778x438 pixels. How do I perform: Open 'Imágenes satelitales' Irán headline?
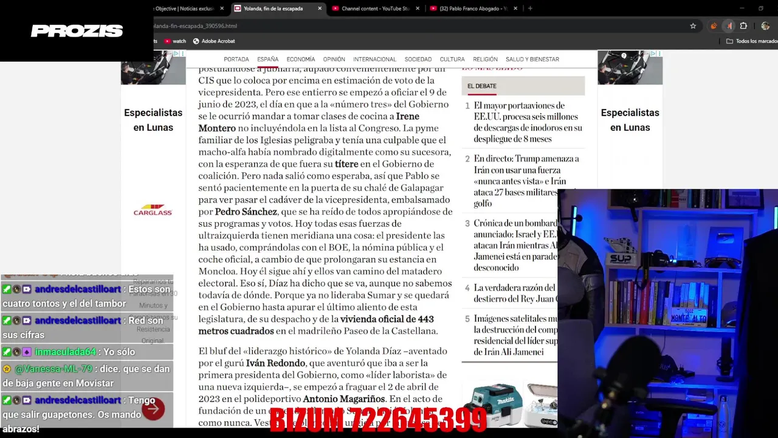tap(515, 335)
